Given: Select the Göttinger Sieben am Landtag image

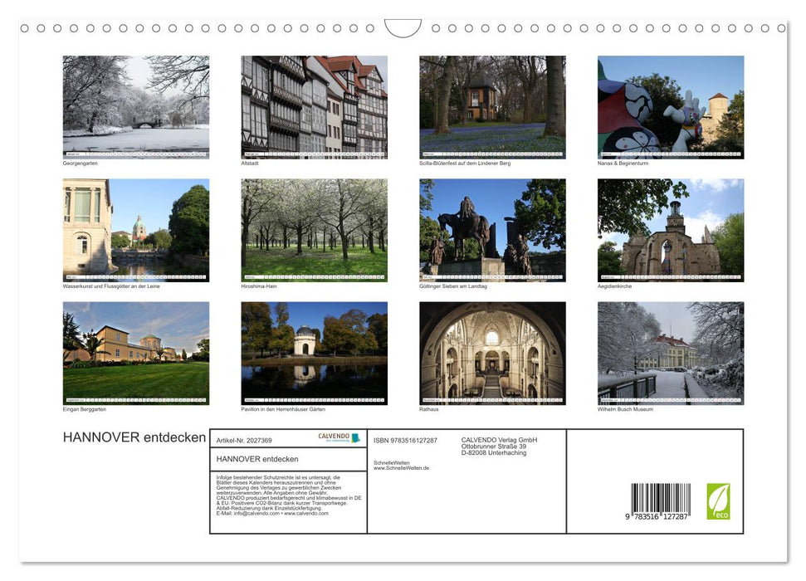Looking at the screenshot, I should tap(491, 230).
